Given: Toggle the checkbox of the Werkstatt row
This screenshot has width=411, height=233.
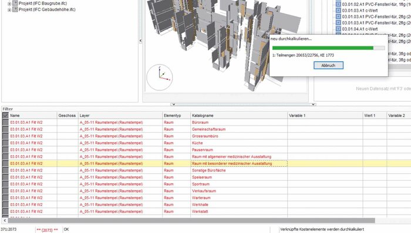Looking at the screenshot, I should tap(5, 211).
